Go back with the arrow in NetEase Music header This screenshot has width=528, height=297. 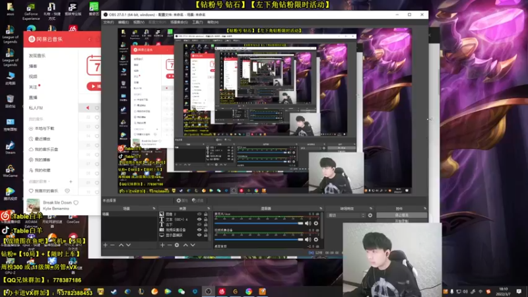[90, 40]
